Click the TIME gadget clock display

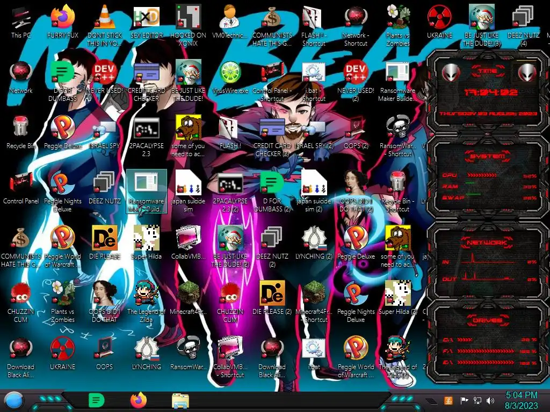[490, 92]
